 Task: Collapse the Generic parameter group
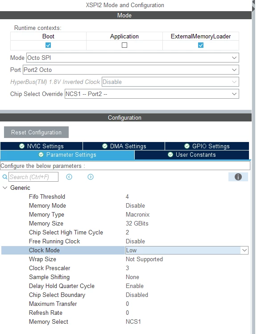5,188
